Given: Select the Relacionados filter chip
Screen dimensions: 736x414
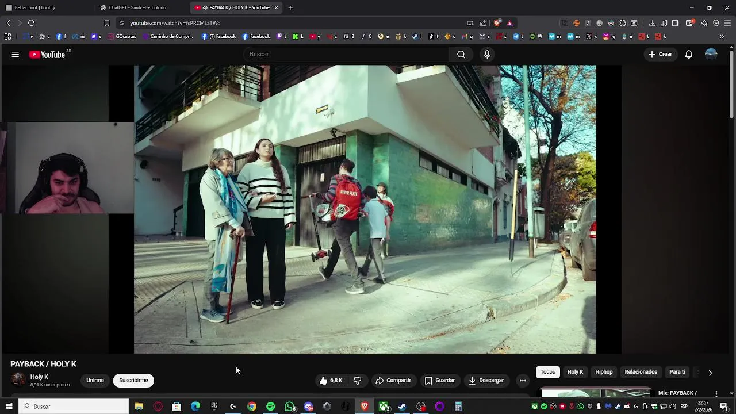Looking at the screenshot, I should tap(641, 372).
